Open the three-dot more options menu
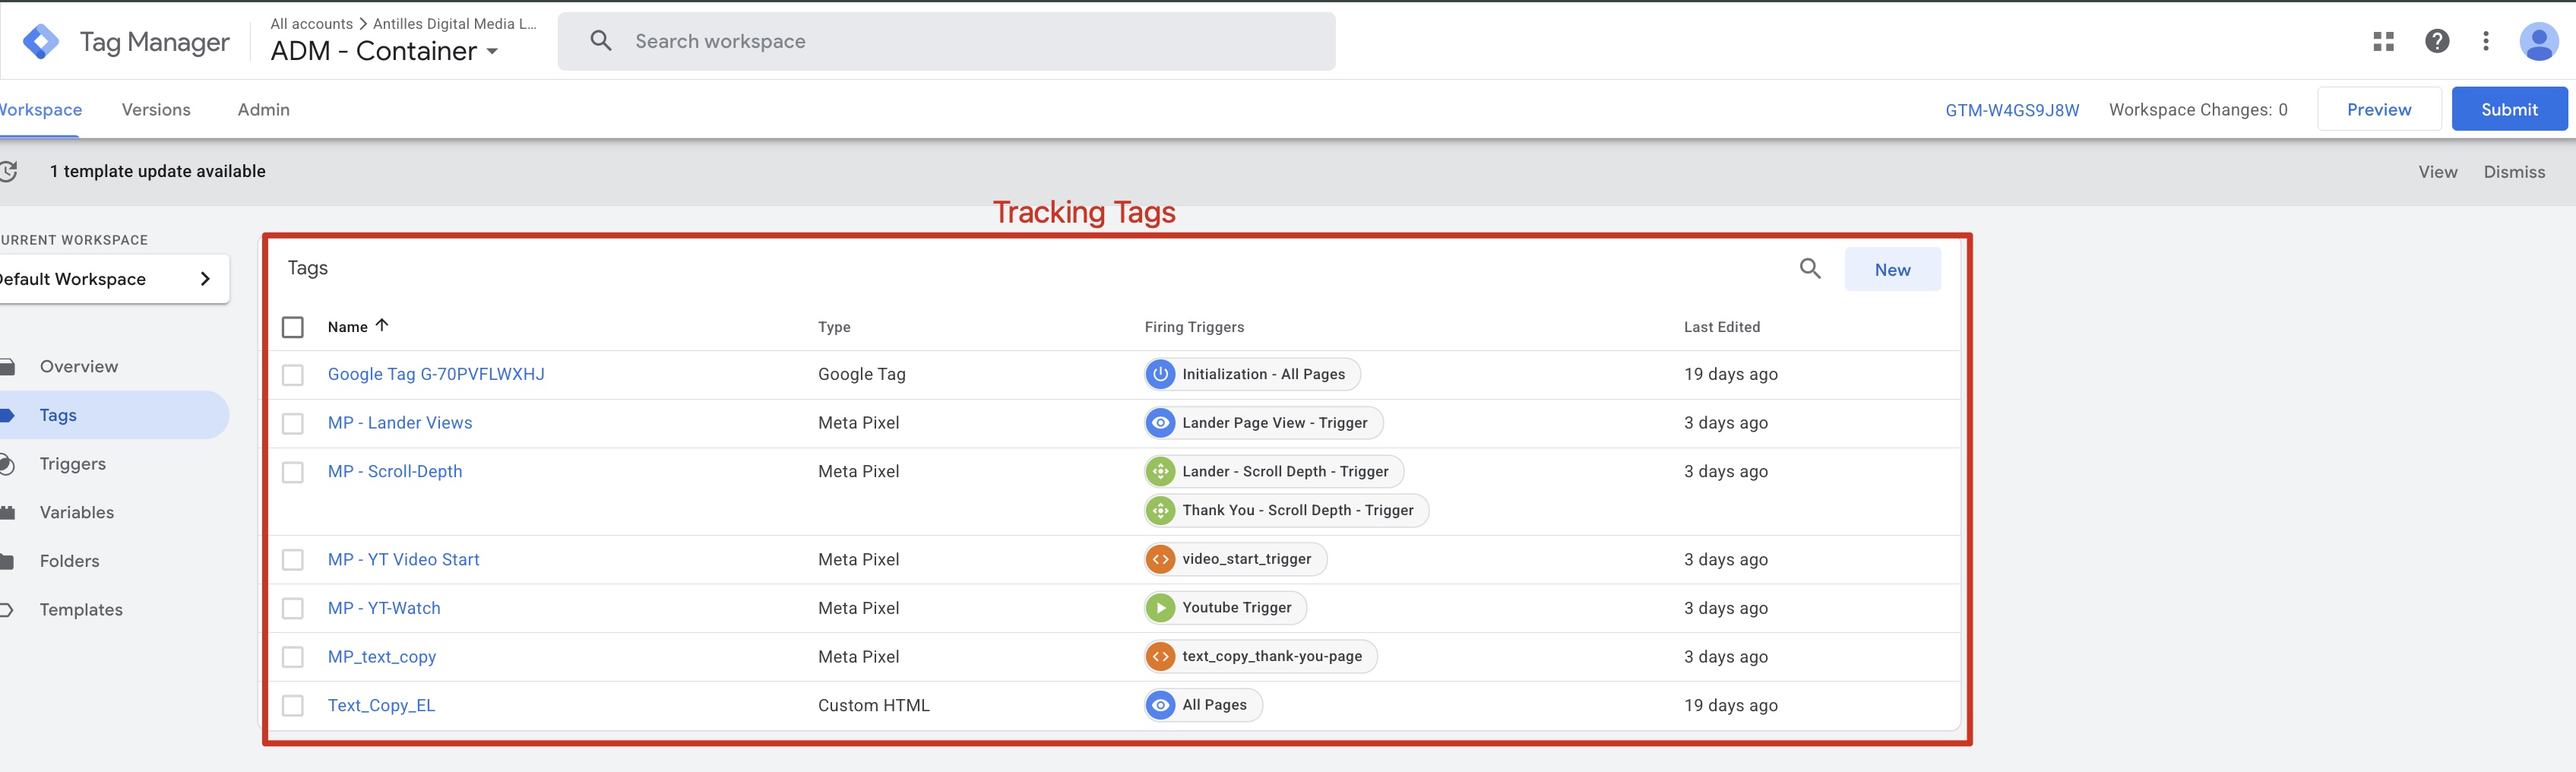Image resolution: width=2576 pixels, height=772 pixels. [x=2486, y=41]
